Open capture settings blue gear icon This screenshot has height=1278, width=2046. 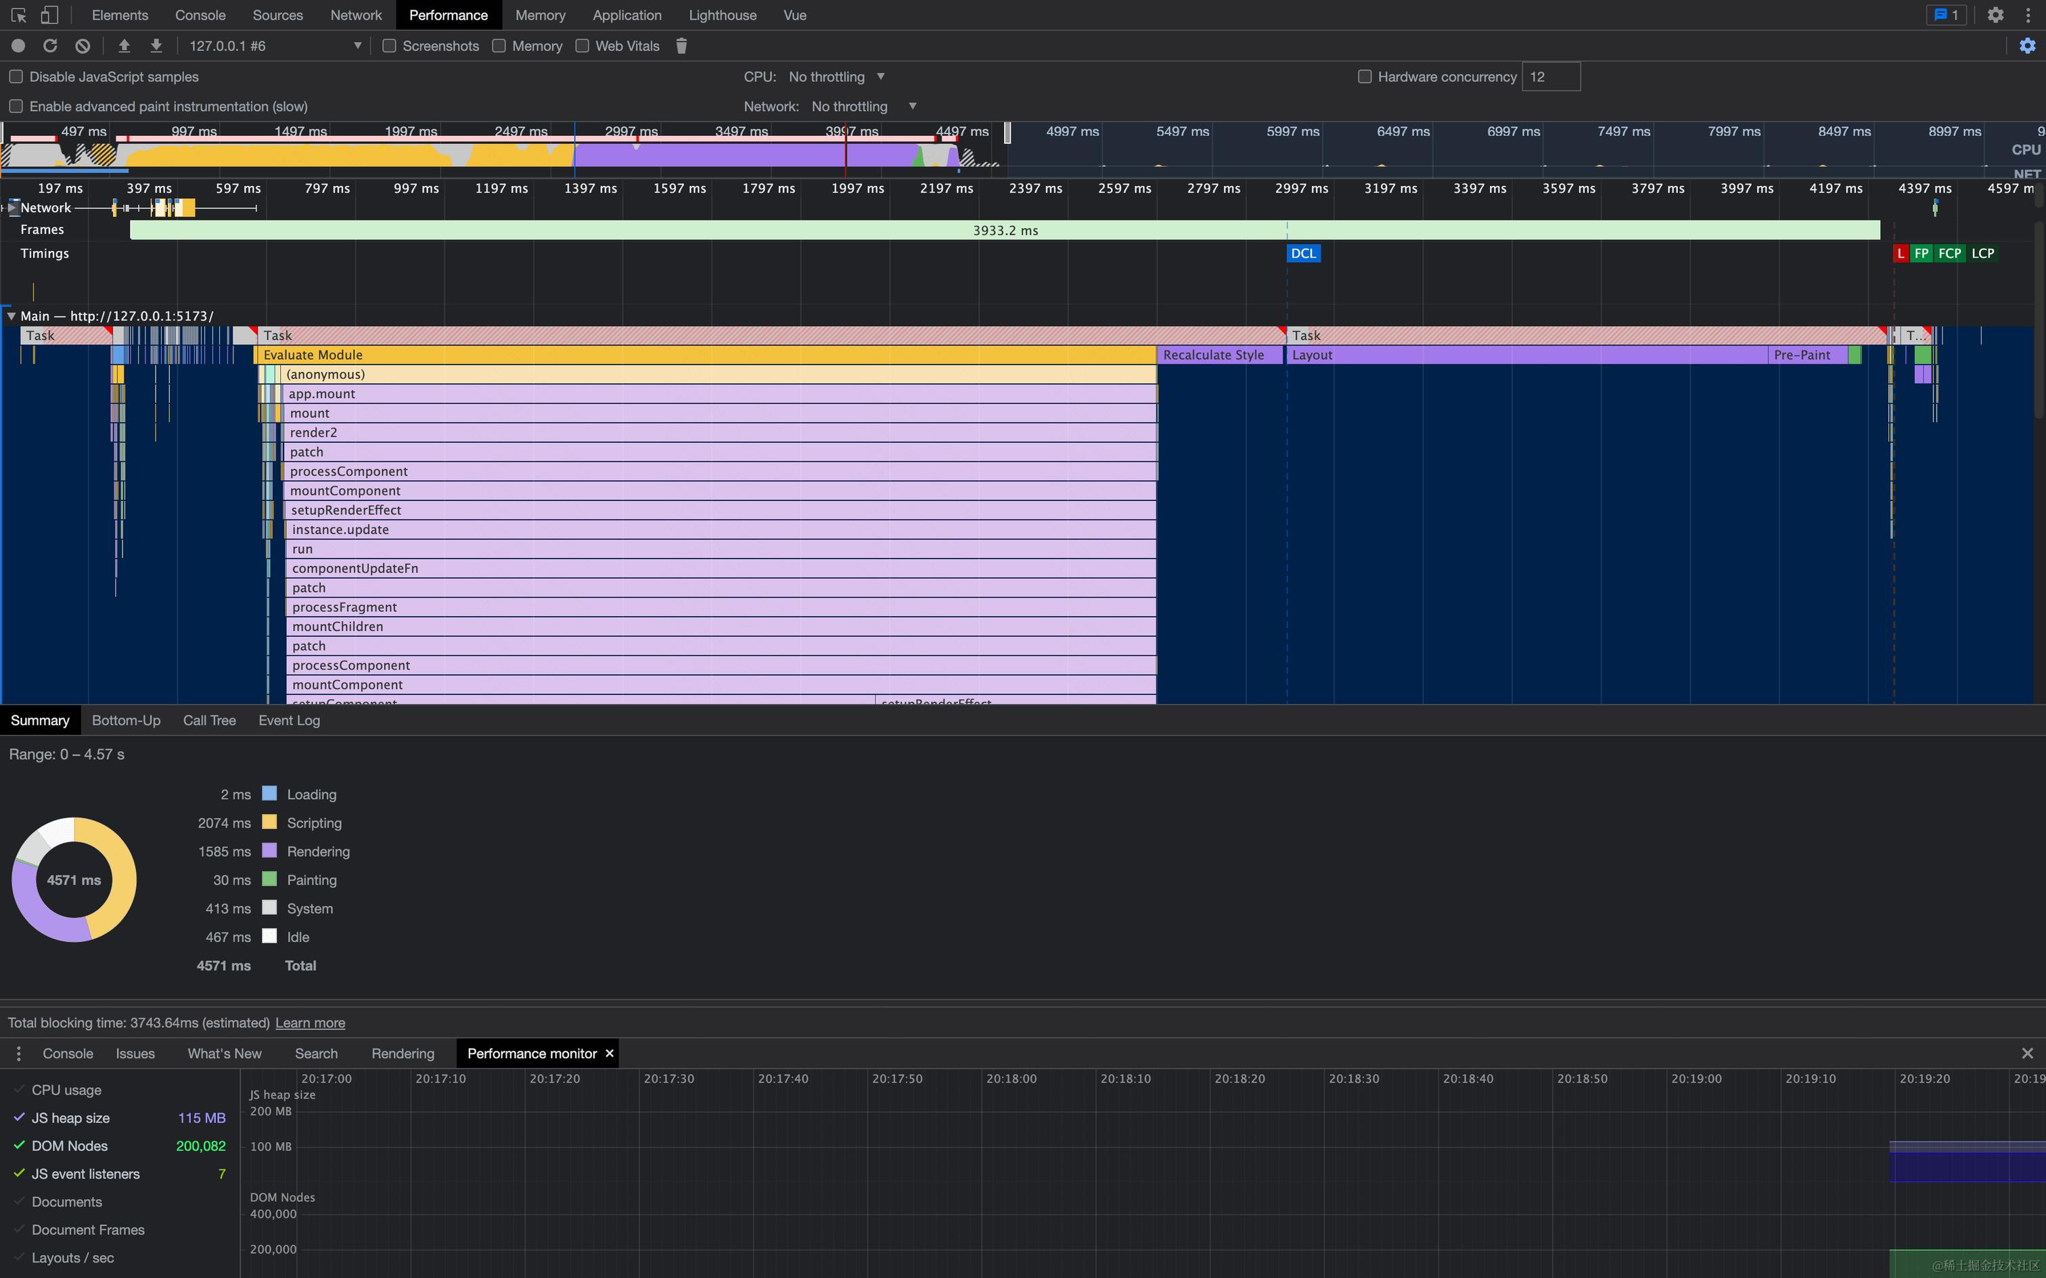pos(2028,46)
